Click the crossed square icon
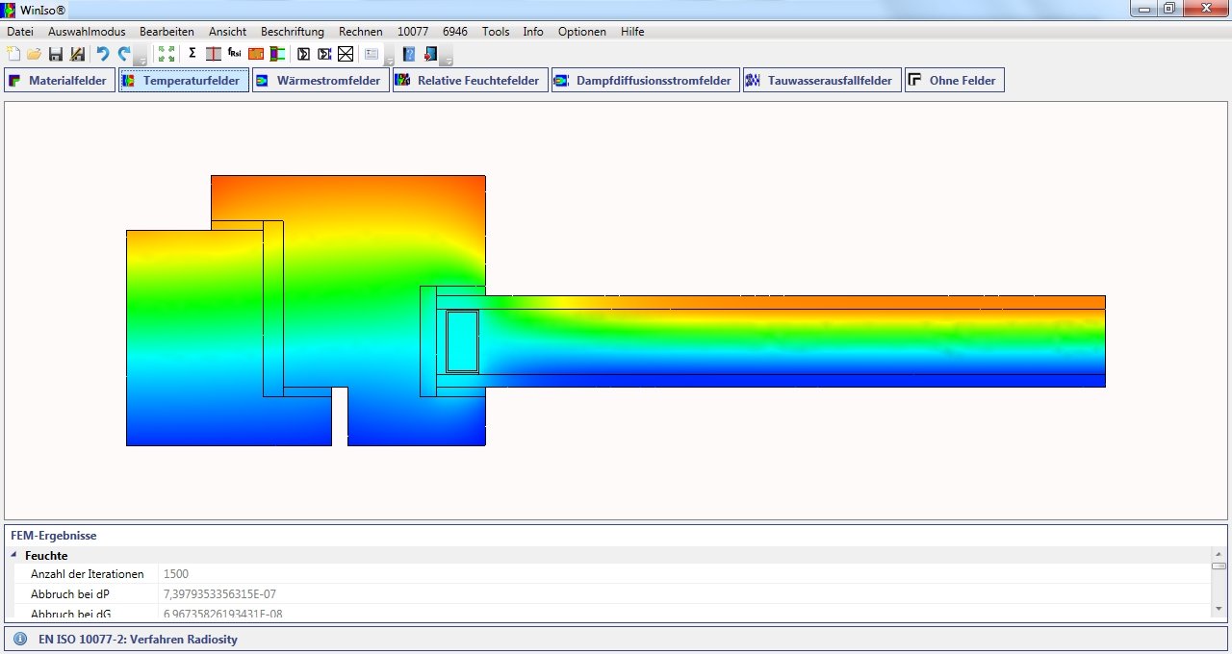This screenshot has width=1232, height=654. [346, 54]
